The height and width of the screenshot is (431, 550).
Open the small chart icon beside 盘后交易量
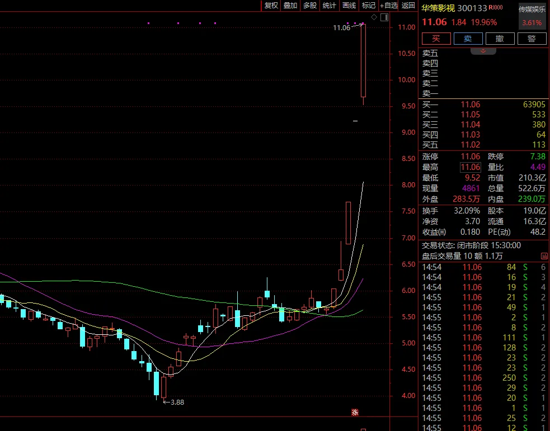pyautogui.click(x=544, y=256)
